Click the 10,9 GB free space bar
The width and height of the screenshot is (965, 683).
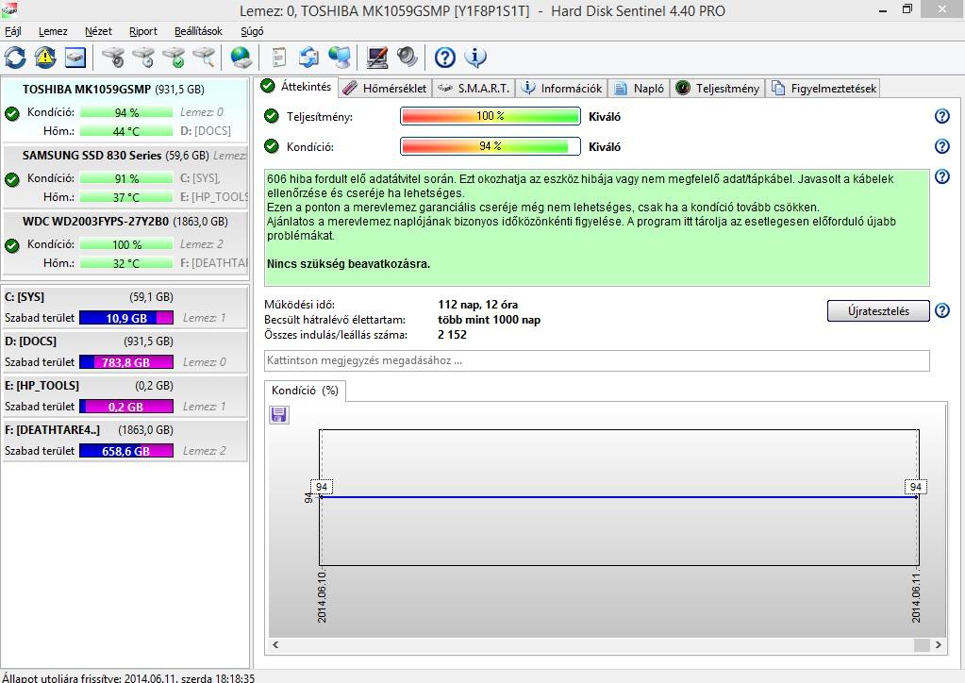click(x=126, y=318)
